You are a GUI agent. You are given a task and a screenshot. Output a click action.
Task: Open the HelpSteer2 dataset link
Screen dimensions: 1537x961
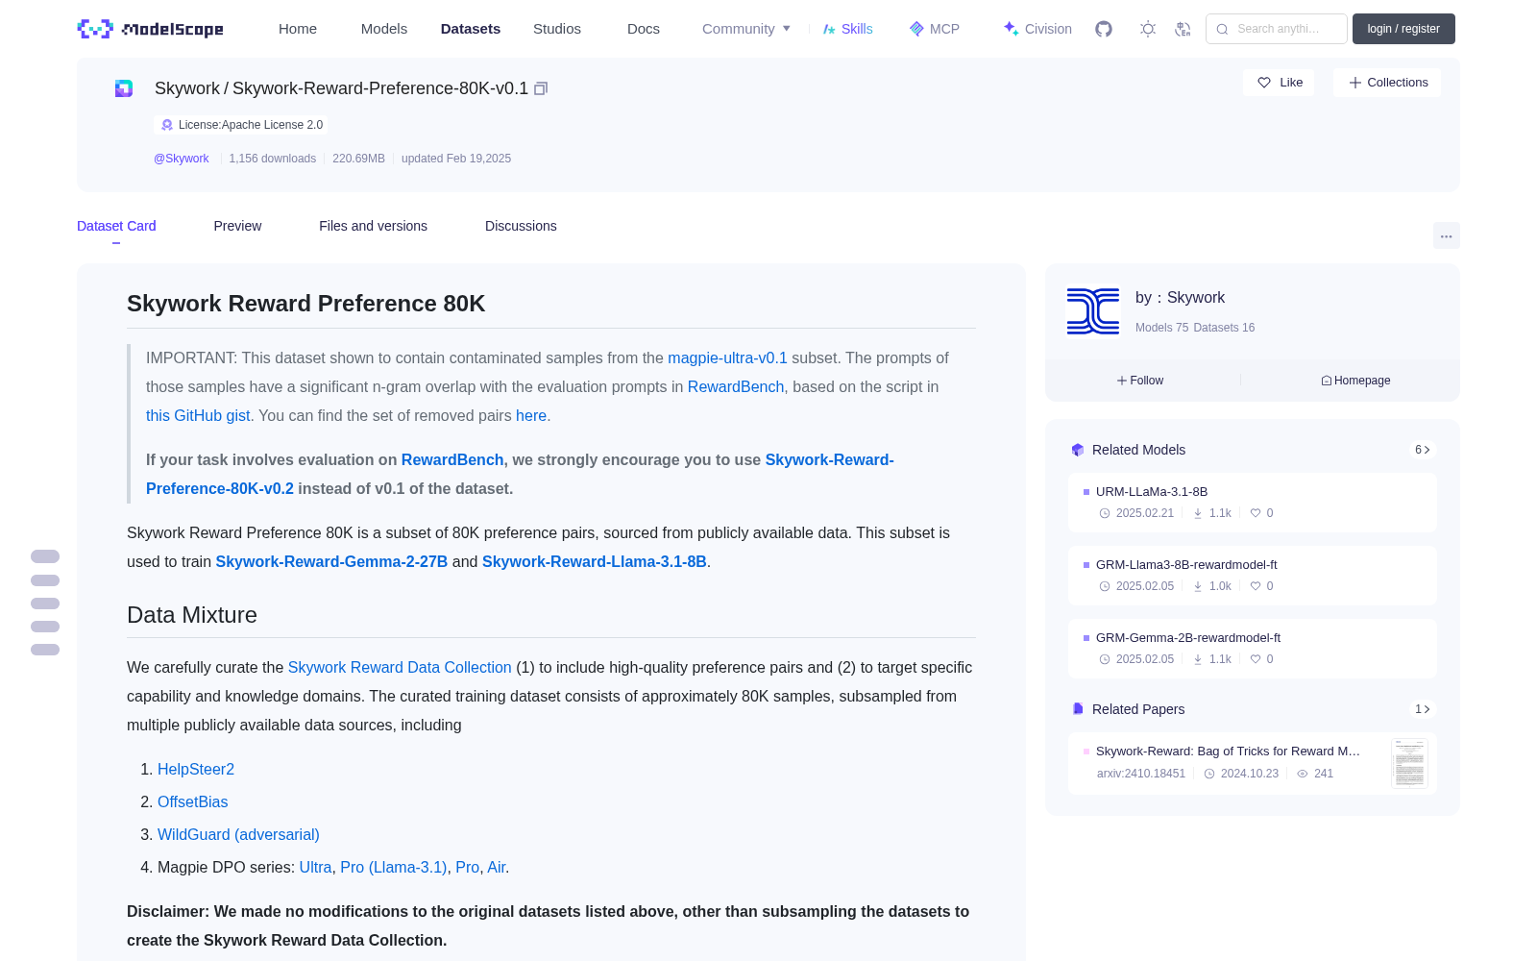[x=196, y=769]
